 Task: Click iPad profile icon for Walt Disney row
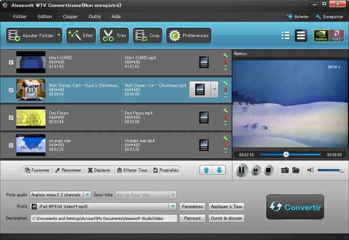coord(200,89)
